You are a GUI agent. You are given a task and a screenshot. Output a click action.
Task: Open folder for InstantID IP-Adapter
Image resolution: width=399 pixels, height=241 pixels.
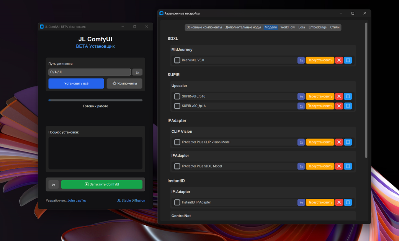301,202
